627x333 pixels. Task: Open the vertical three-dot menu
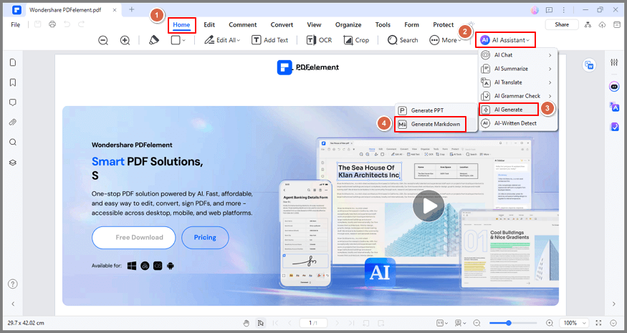(563, 10)
